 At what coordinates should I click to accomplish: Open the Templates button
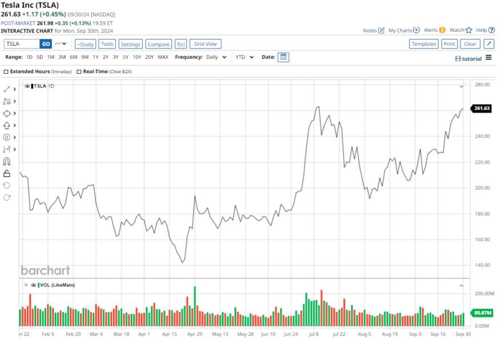point(423,44)
